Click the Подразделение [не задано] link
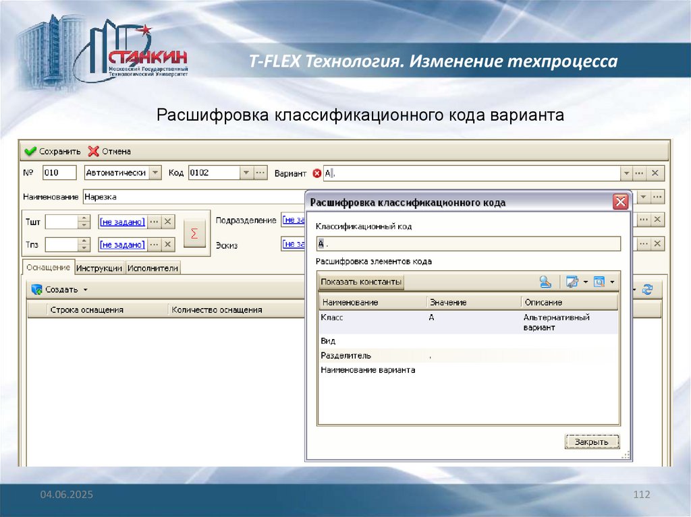 (x=294, y=220)
